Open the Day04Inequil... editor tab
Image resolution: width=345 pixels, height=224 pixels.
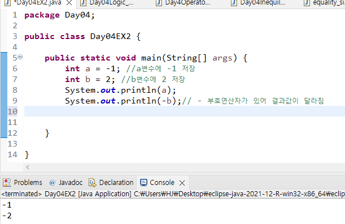(263, 3)
